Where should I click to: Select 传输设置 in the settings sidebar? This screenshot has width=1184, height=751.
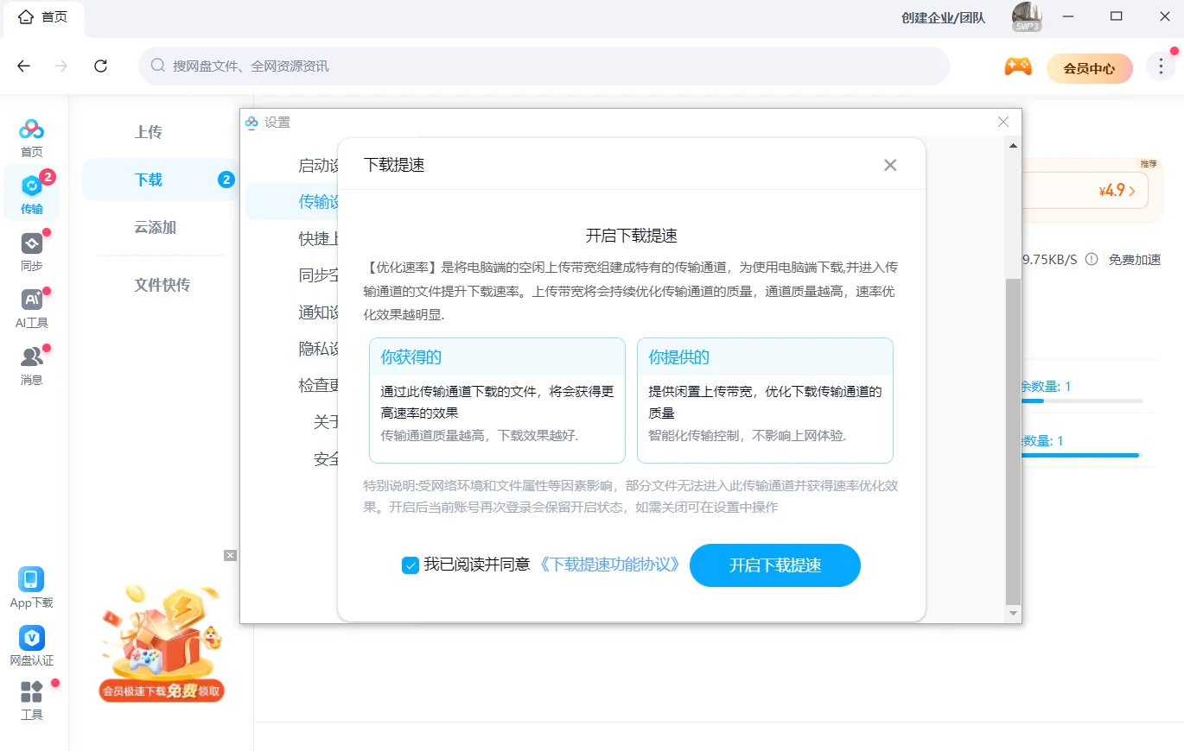[x=313, y=201]
